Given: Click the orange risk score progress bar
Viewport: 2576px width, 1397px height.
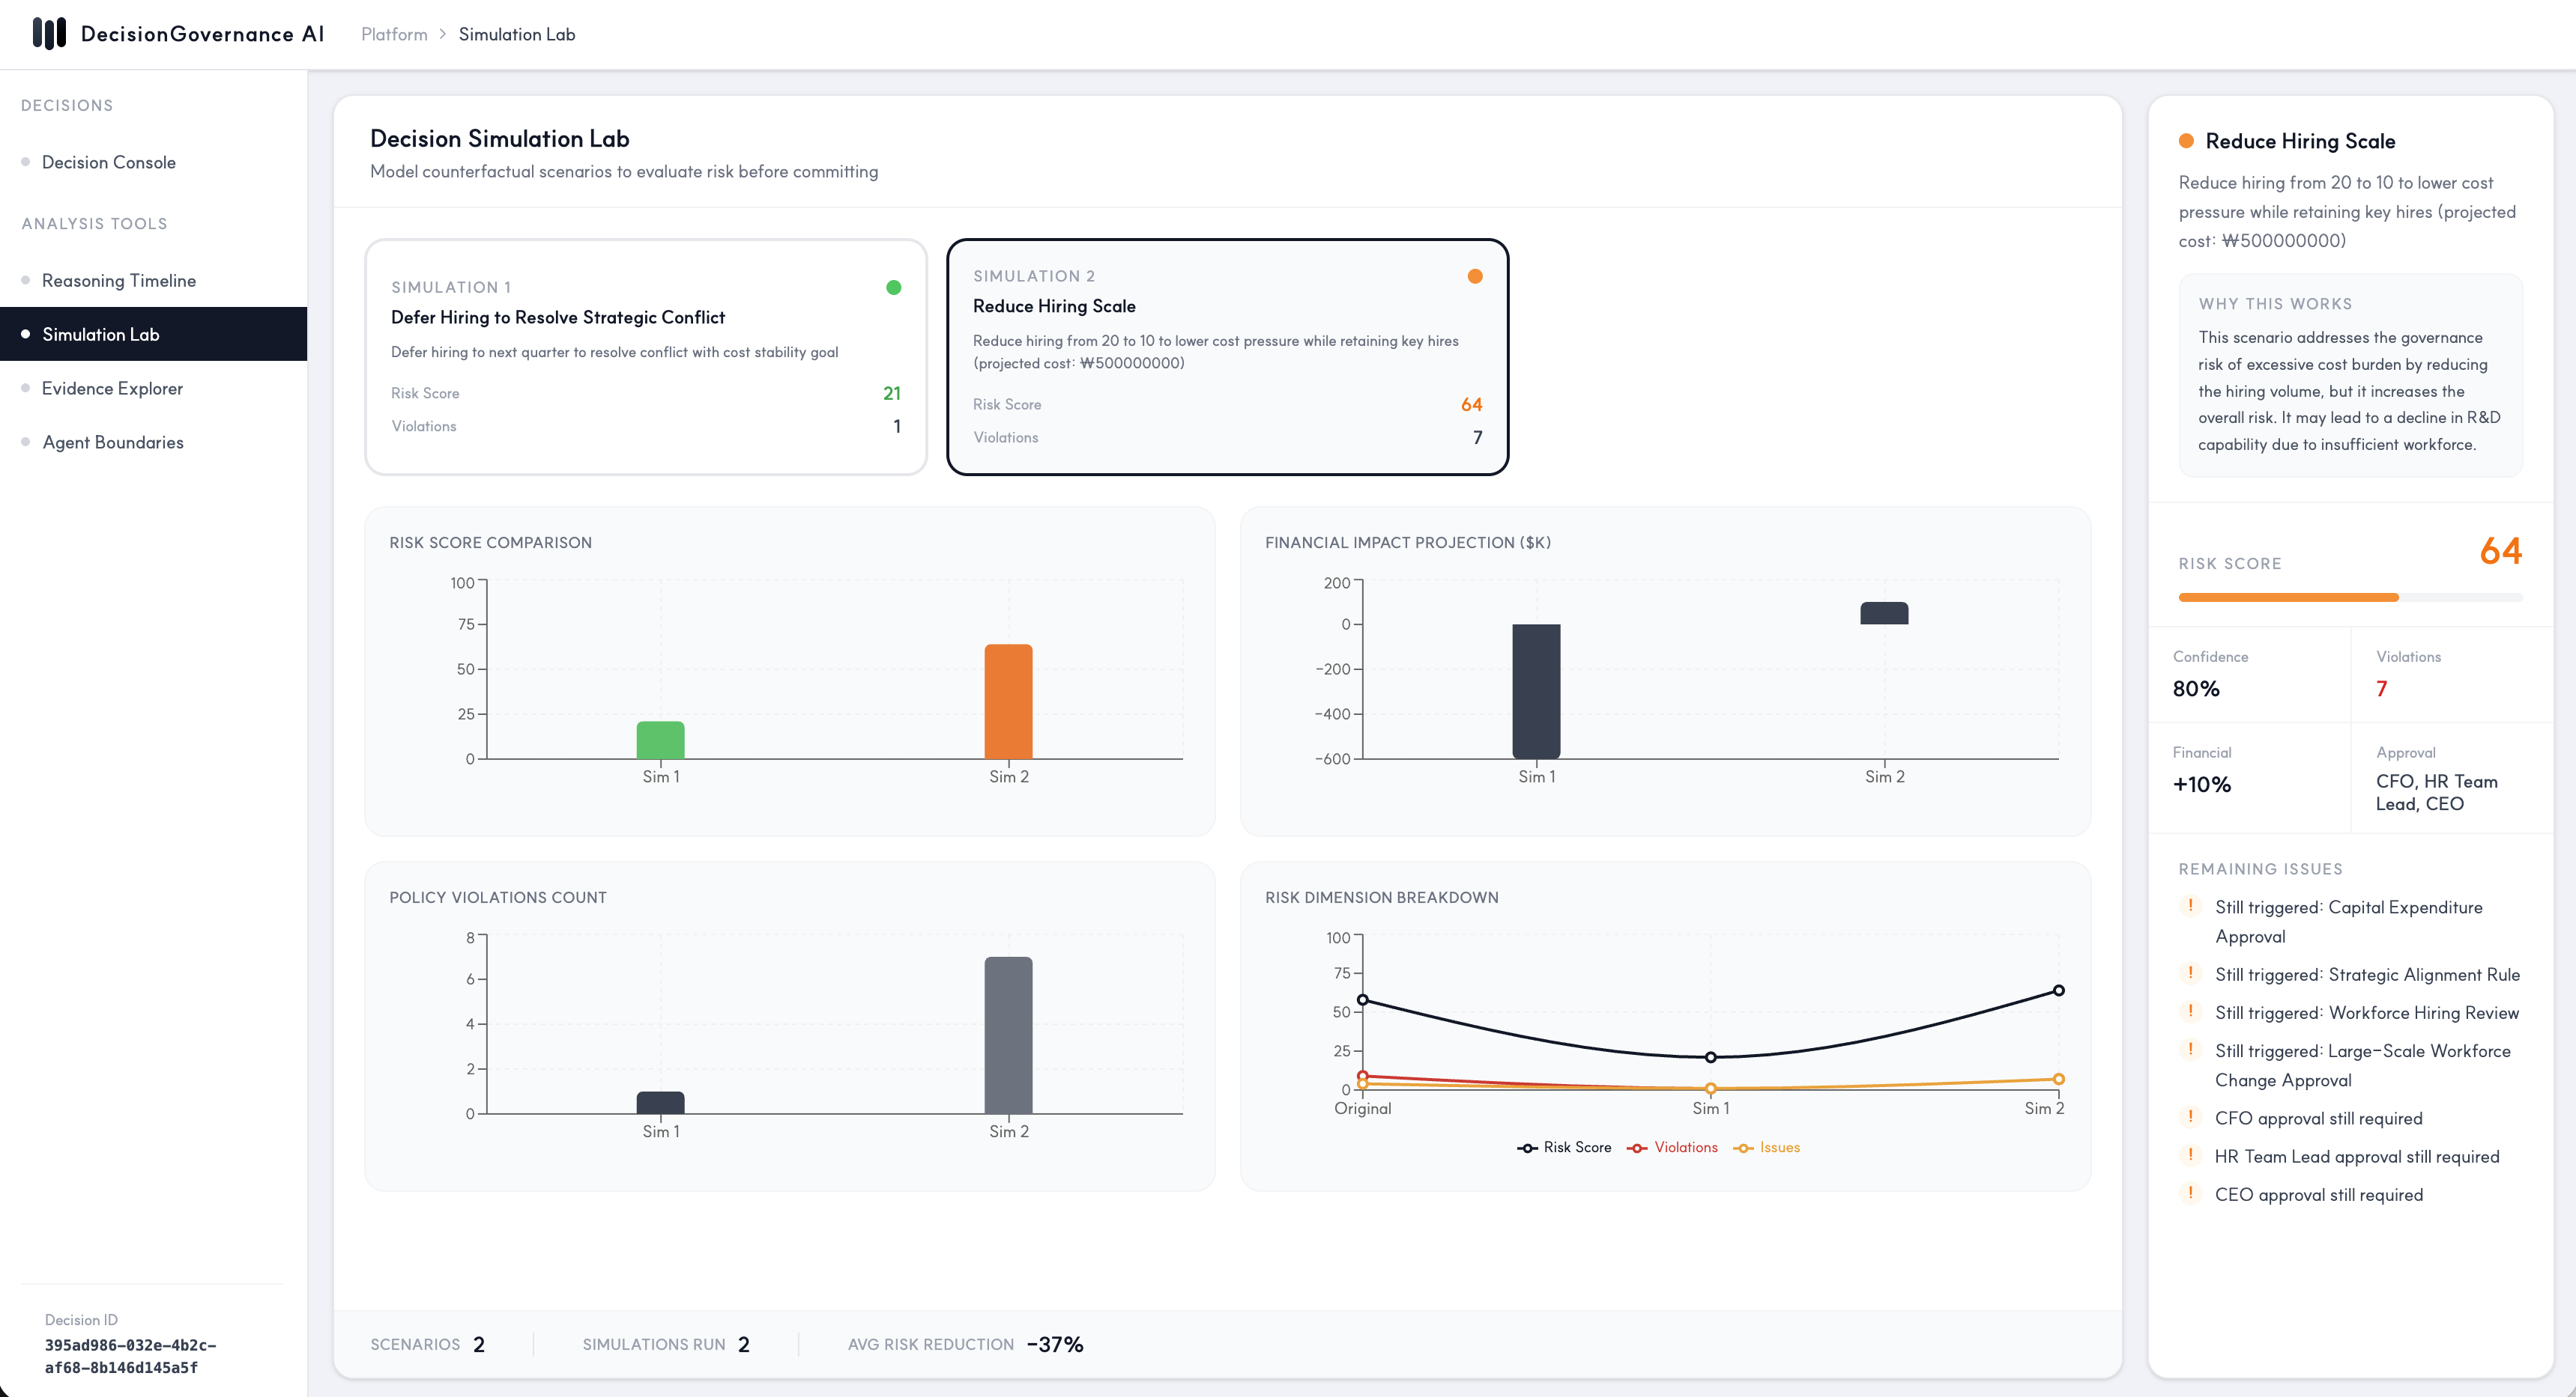Looking at the screenshot, I should click(x=2288, y=597).
